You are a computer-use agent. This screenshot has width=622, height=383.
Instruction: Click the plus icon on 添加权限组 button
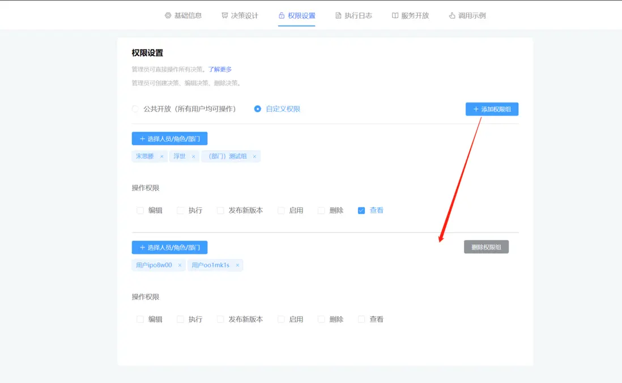[x=475, y=109]
